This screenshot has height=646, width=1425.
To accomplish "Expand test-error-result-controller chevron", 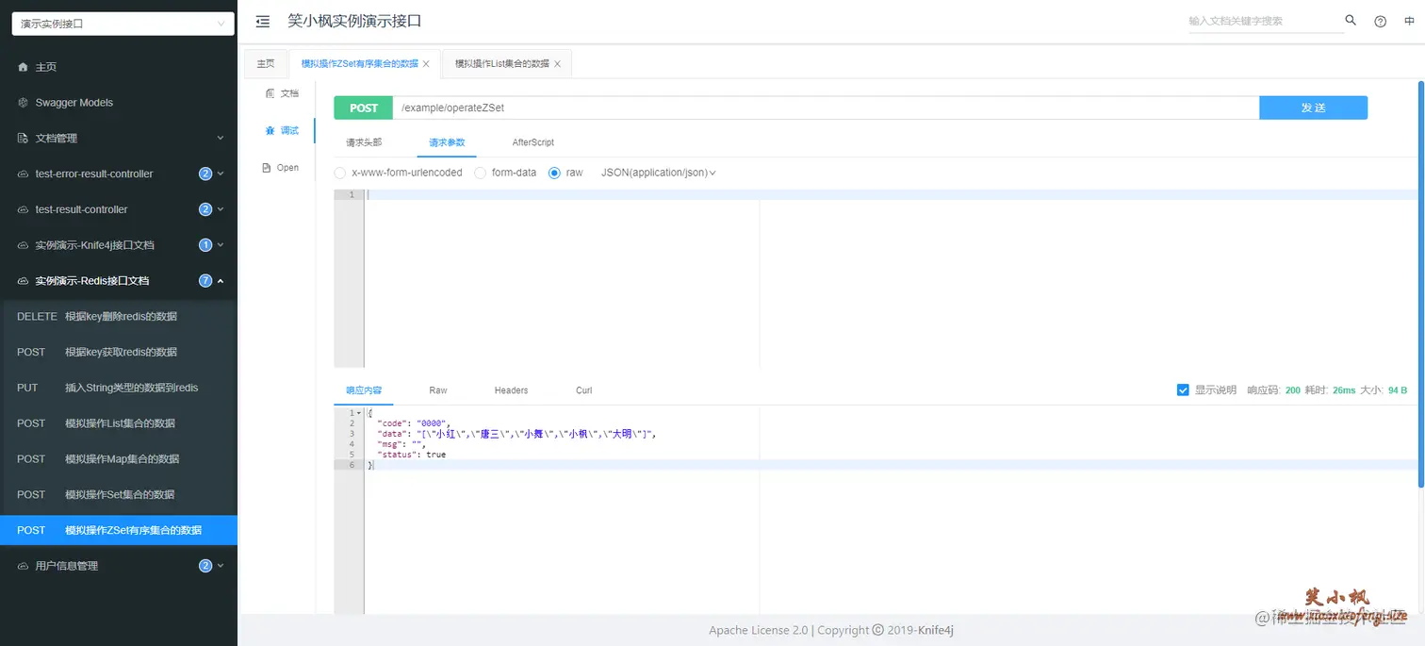I will pos(221,174).
